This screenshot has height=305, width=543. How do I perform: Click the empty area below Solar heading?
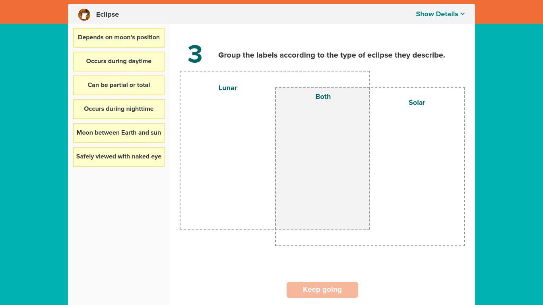[x=417, y=171]
